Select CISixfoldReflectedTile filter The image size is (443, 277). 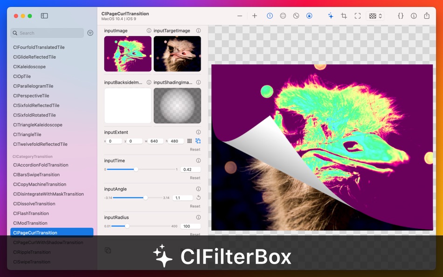36,105
